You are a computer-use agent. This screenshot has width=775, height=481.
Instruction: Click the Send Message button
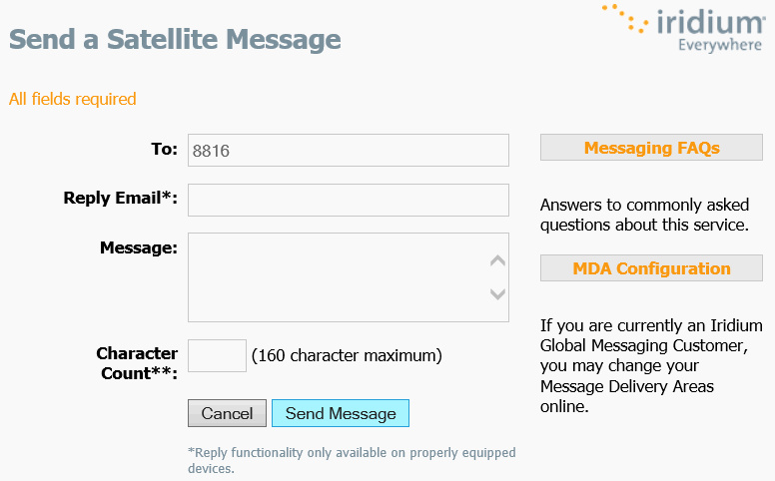pos(341,413)
